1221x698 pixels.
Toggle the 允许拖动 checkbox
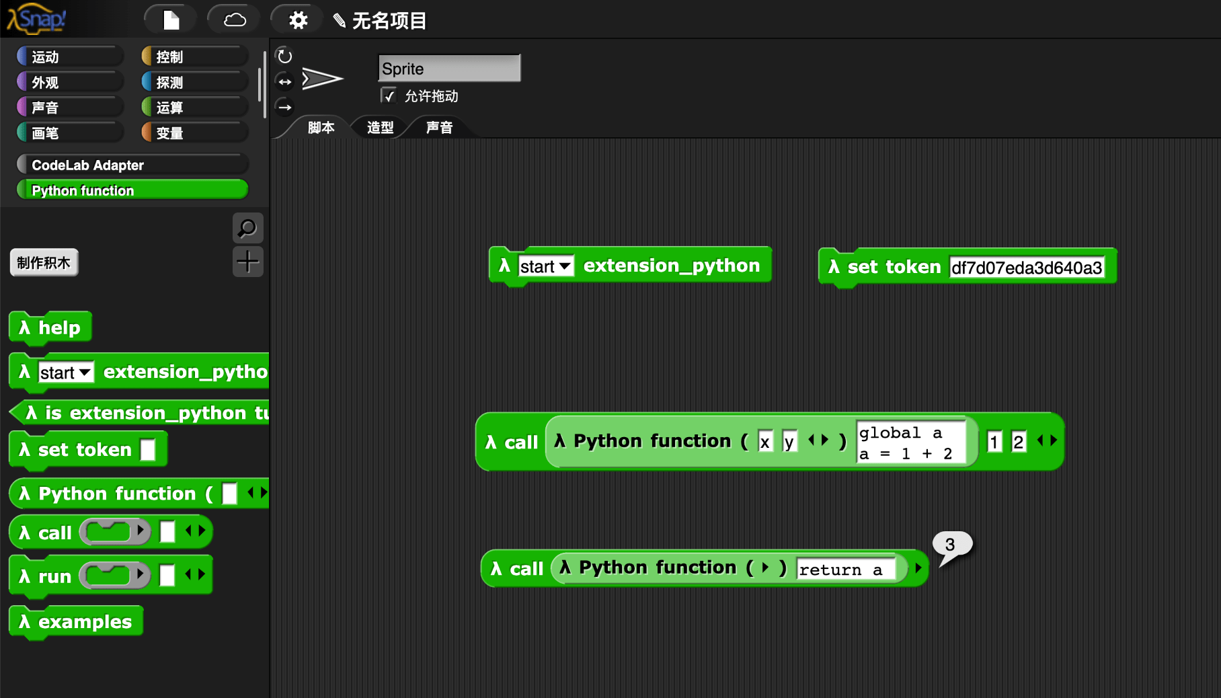coord(389,95)
